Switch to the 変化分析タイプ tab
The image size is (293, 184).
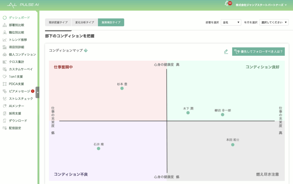click(x=84, y=22)
